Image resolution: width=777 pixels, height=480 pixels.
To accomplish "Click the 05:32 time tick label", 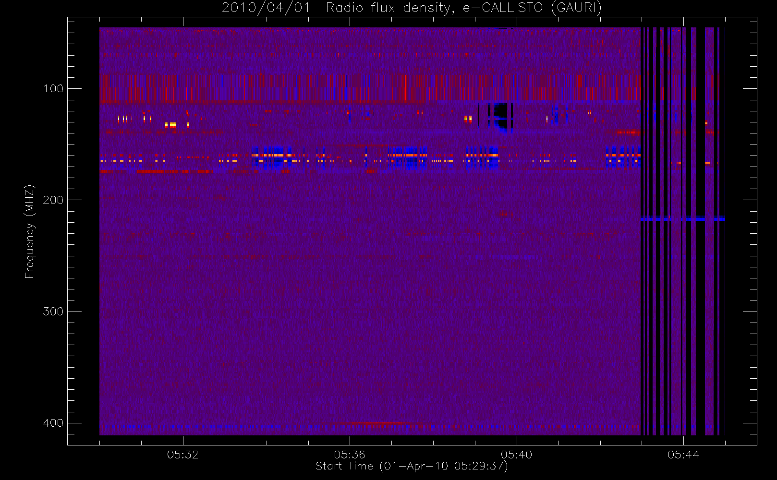I will click(x=182, y=455).
